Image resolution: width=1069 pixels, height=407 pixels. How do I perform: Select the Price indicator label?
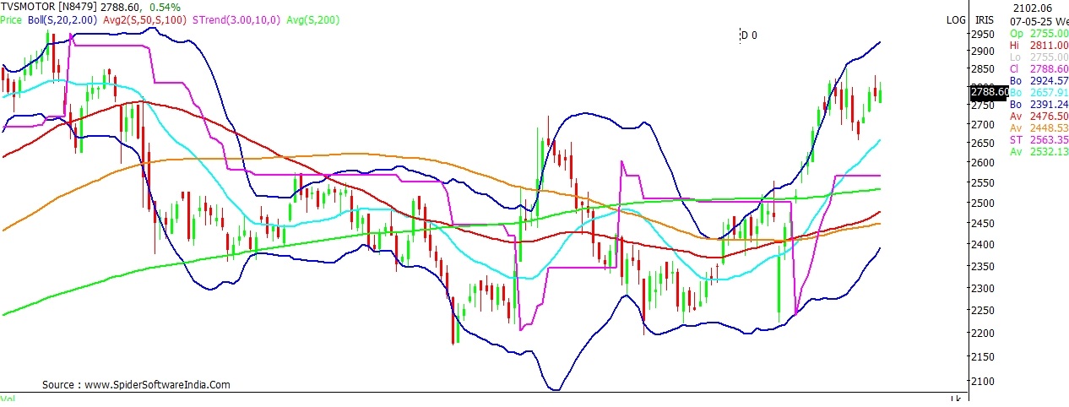(x=11, y=19)
